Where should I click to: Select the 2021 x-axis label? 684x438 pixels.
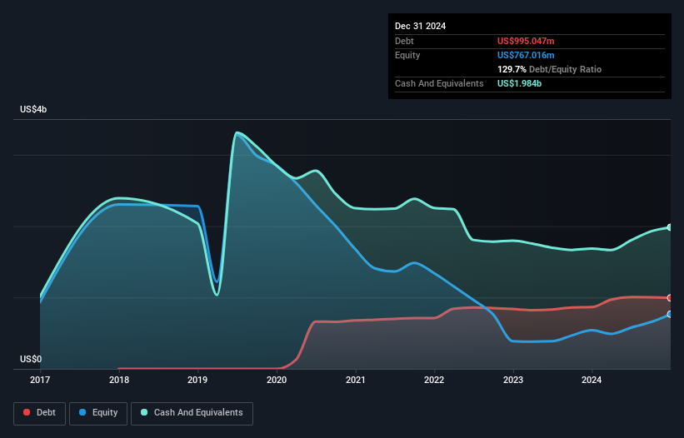coord(356,380)
